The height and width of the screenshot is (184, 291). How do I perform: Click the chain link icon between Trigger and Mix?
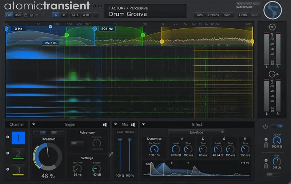coord(111,154)
